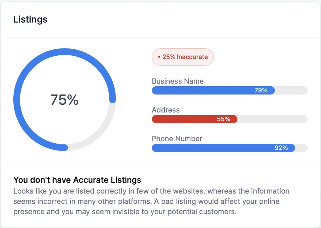This screenshot has width=321, height=228.
Task: Click the red dot in the Inaccurate badge
Action: coord(159,57)
